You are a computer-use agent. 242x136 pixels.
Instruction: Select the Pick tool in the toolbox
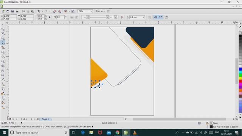(3, 24)
